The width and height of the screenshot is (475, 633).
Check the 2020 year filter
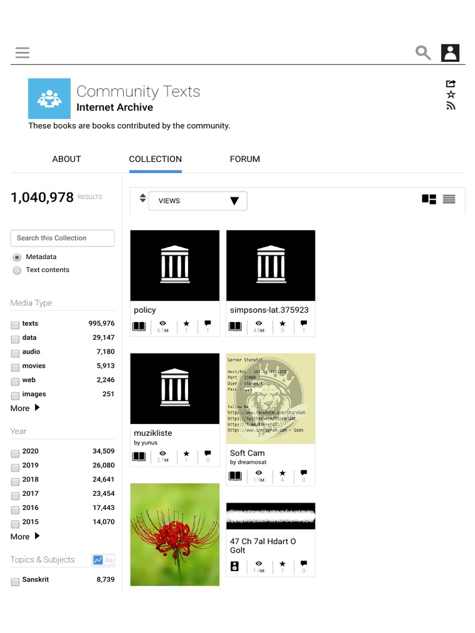[x=15, y=453]
